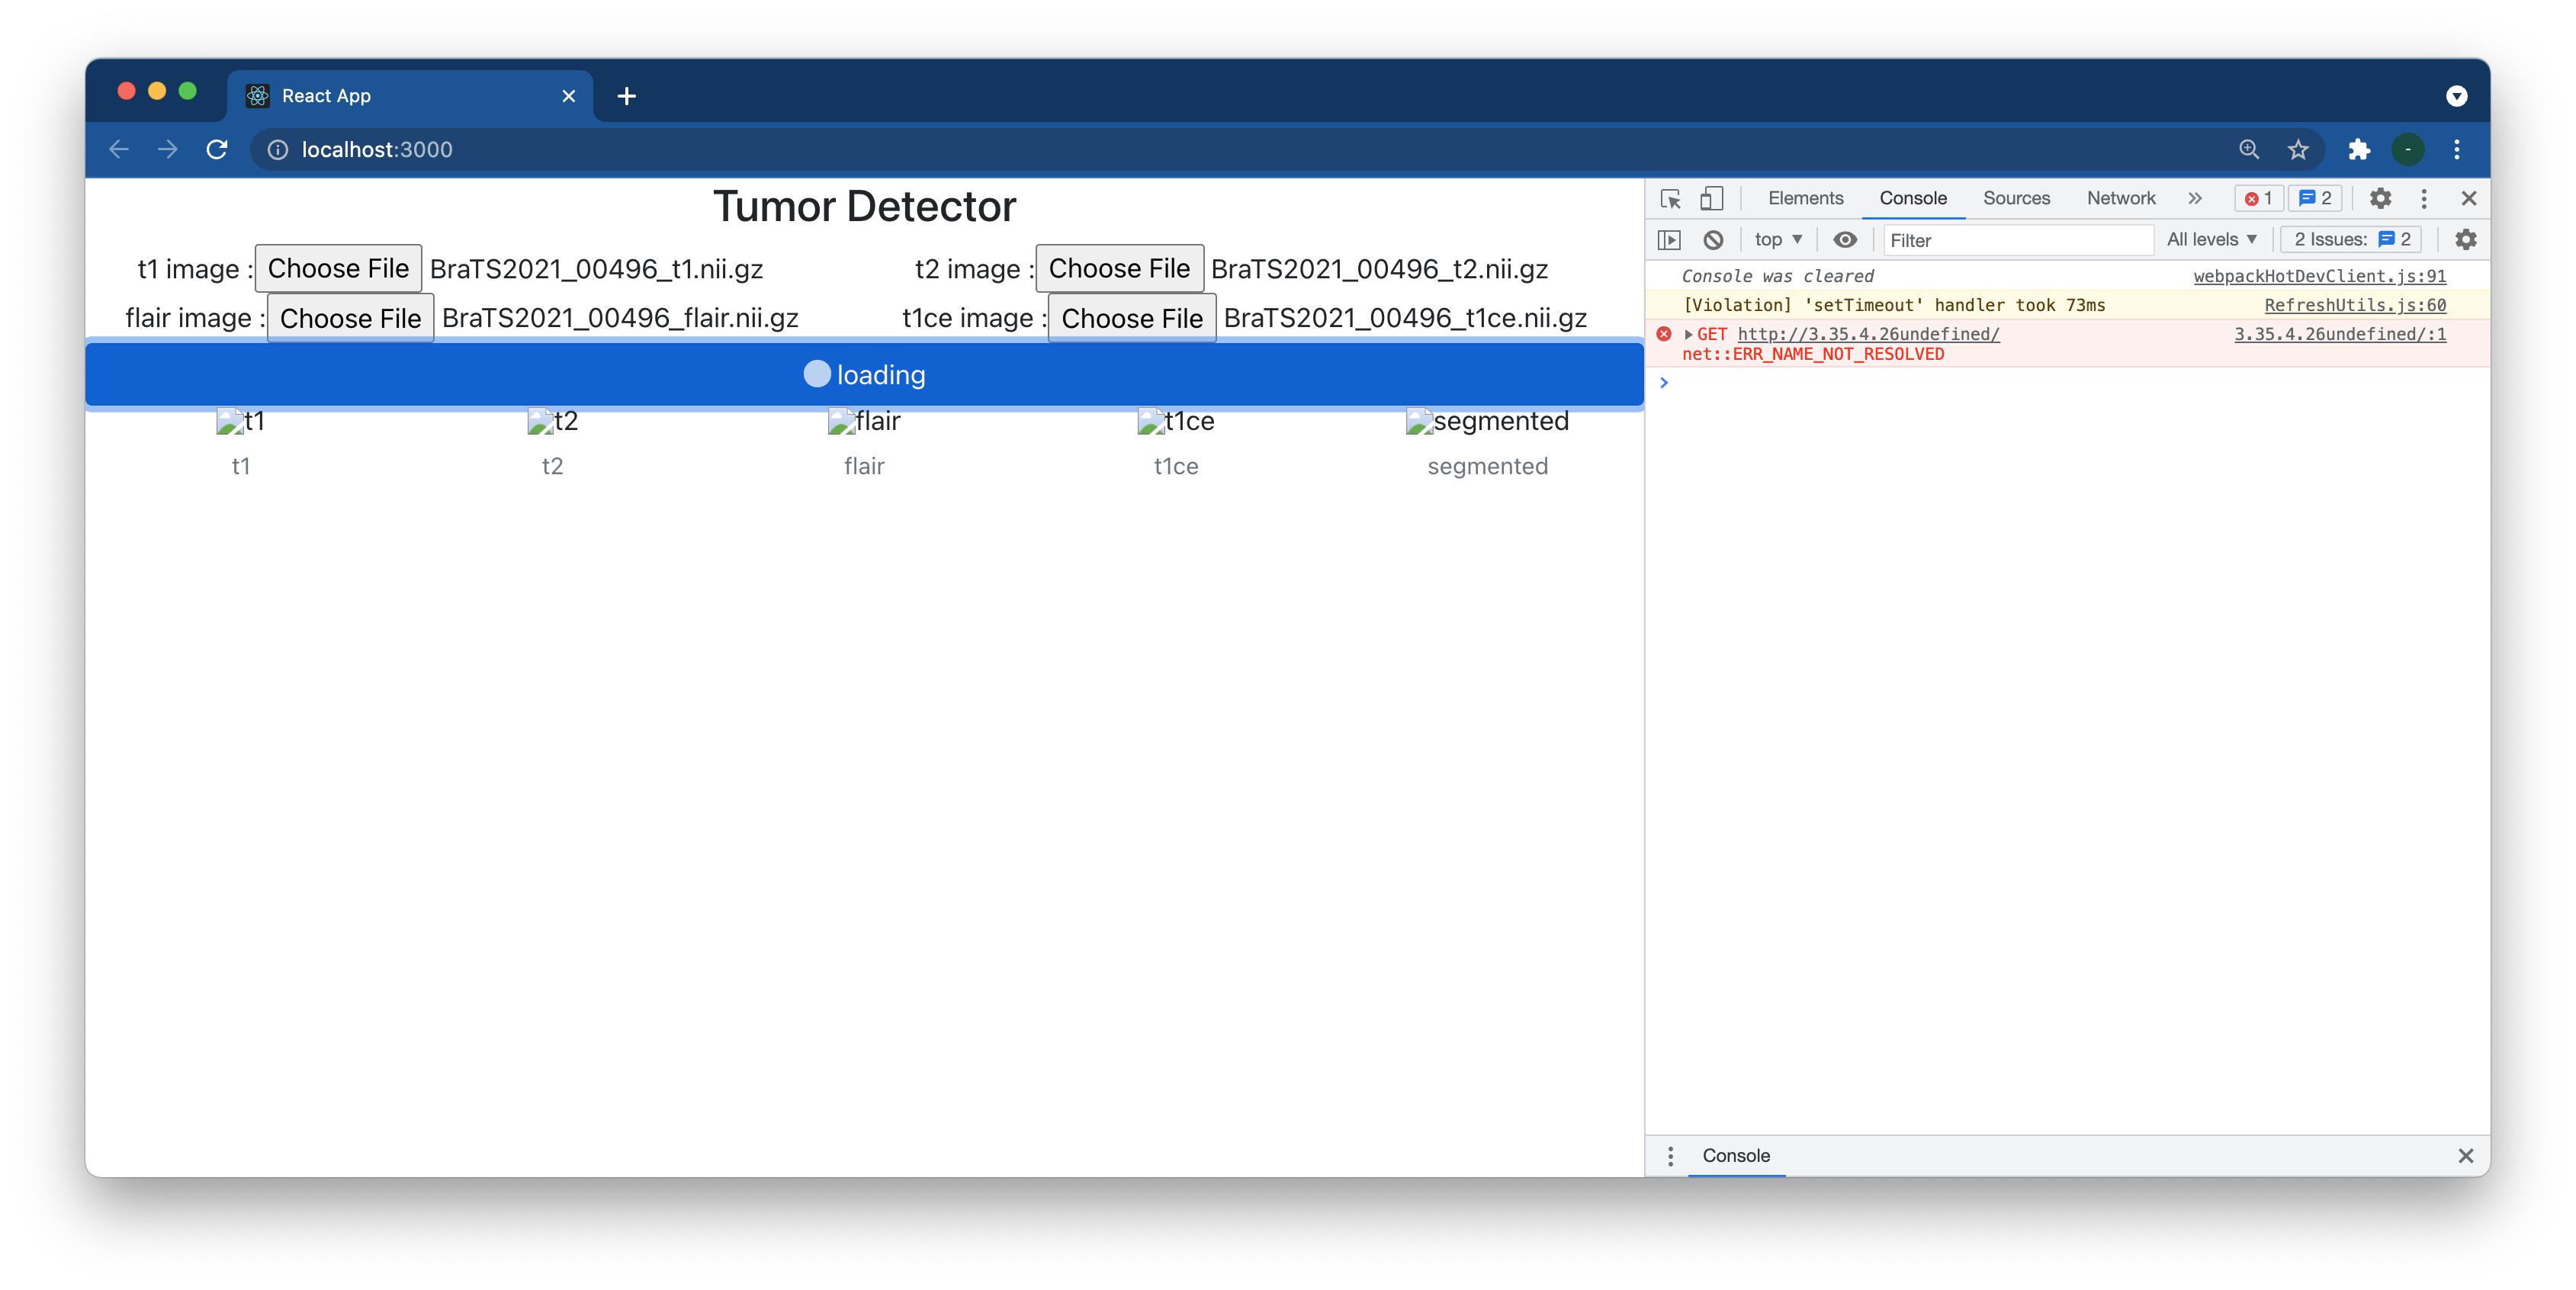This screenshot has height=1290, width=2576.
Task: Click the inspect element picker icon
Action: (1670, 198)
